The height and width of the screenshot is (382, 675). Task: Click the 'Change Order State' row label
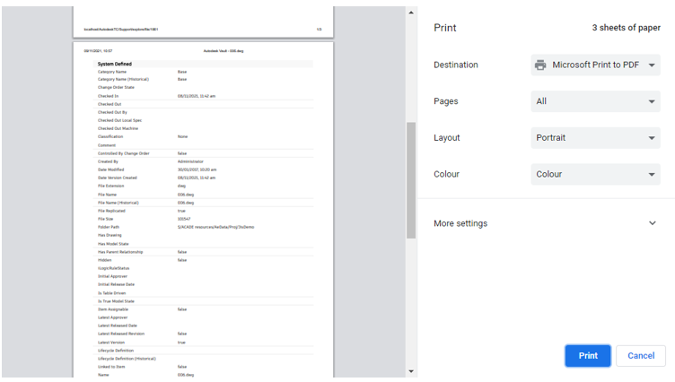(116, 87)
